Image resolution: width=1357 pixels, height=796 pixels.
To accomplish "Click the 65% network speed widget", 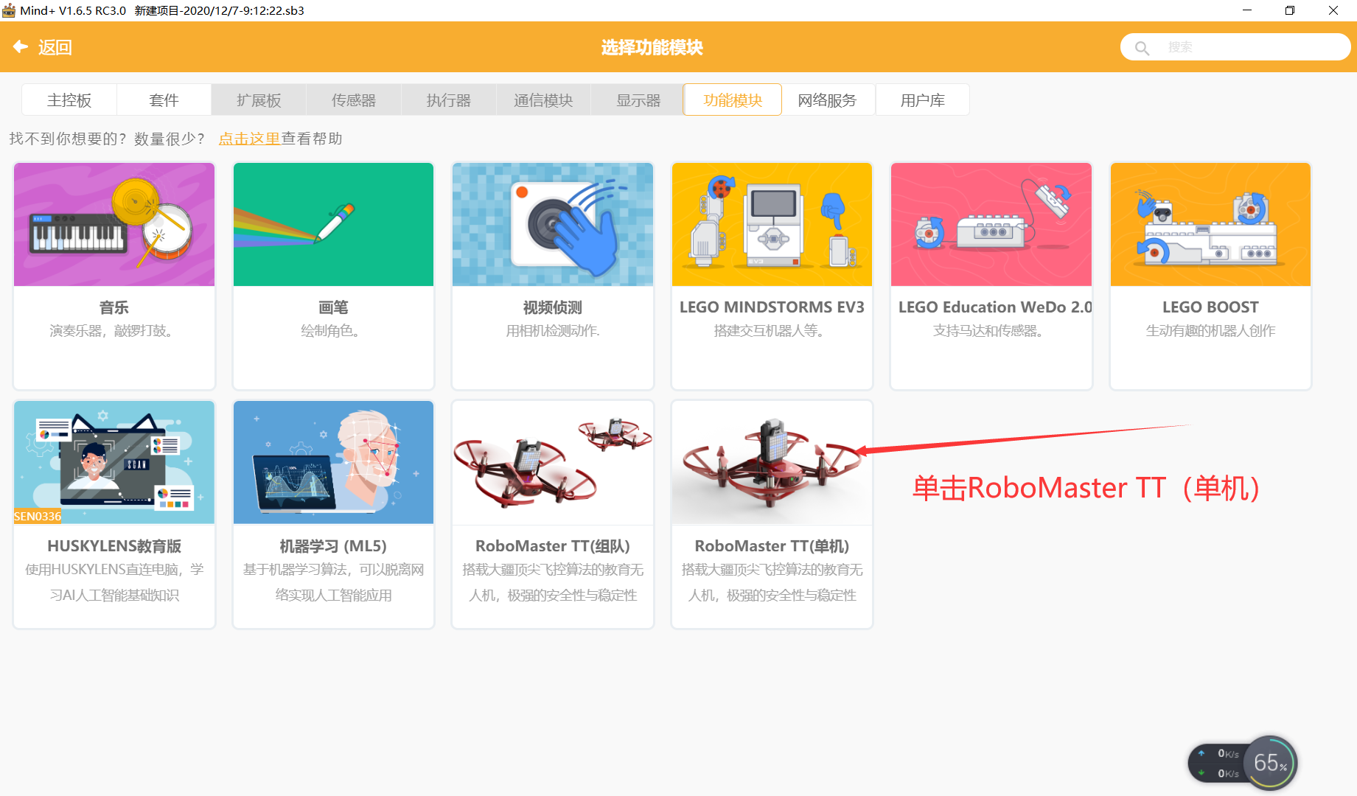I will pos(1243,763).
